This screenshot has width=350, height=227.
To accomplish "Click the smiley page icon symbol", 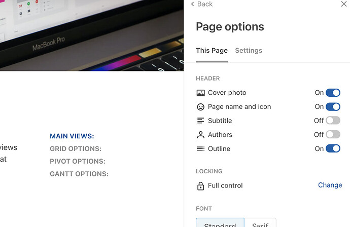I will point(200,107).
